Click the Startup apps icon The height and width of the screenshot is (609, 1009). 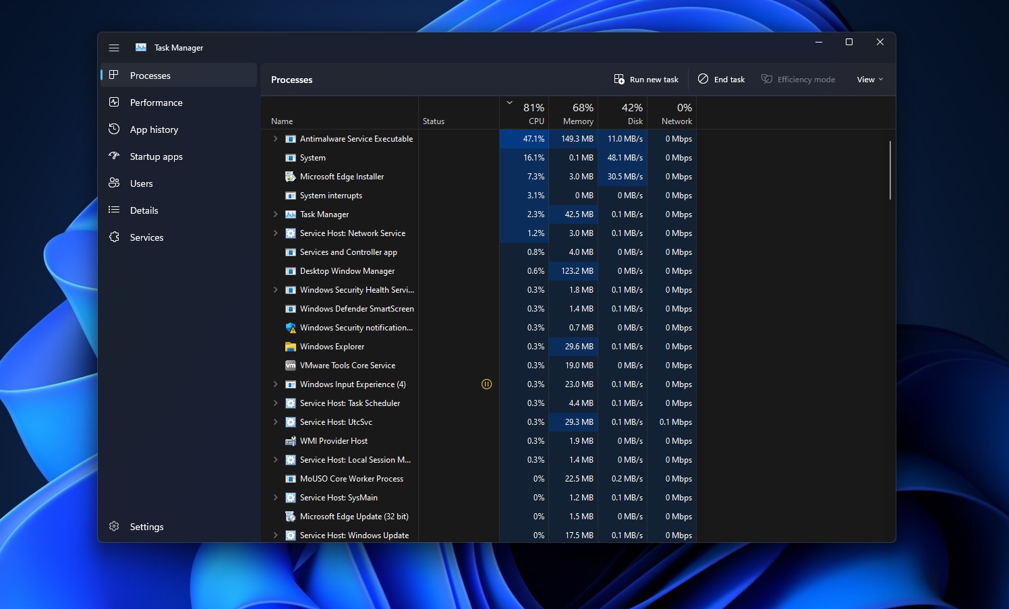pos(114,156)
